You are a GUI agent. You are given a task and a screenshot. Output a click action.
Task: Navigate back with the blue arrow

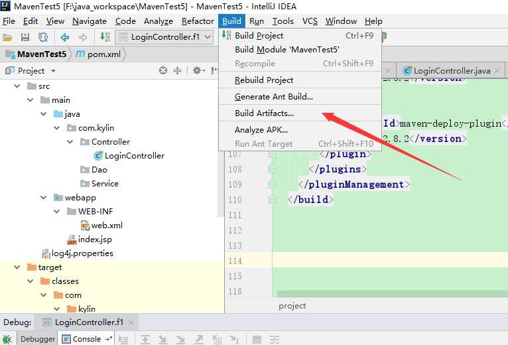point(65,37)
